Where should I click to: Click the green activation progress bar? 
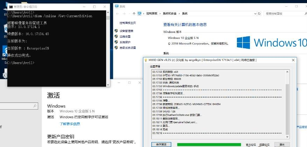209,145
